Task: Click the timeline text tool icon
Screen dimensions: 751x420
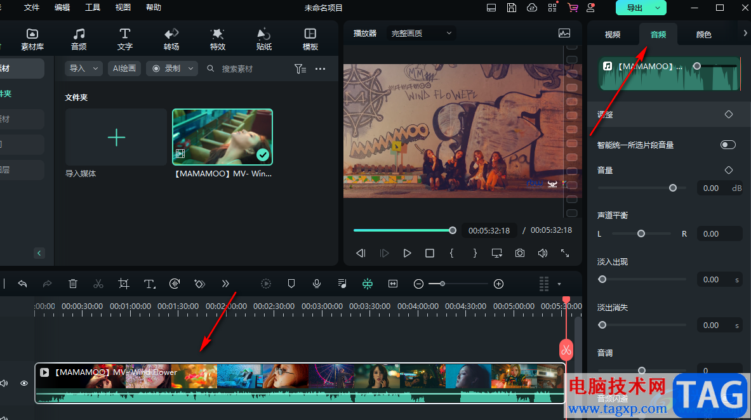Action: coord(149,284)
